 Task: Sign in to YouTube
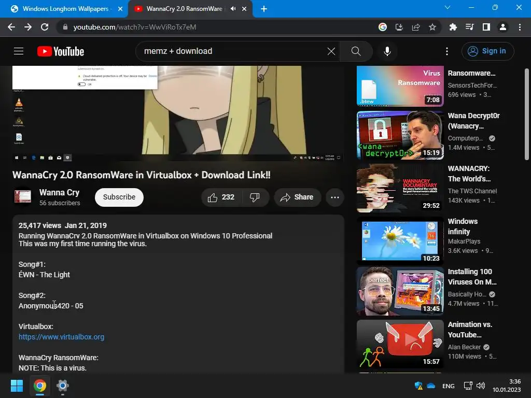487,51
